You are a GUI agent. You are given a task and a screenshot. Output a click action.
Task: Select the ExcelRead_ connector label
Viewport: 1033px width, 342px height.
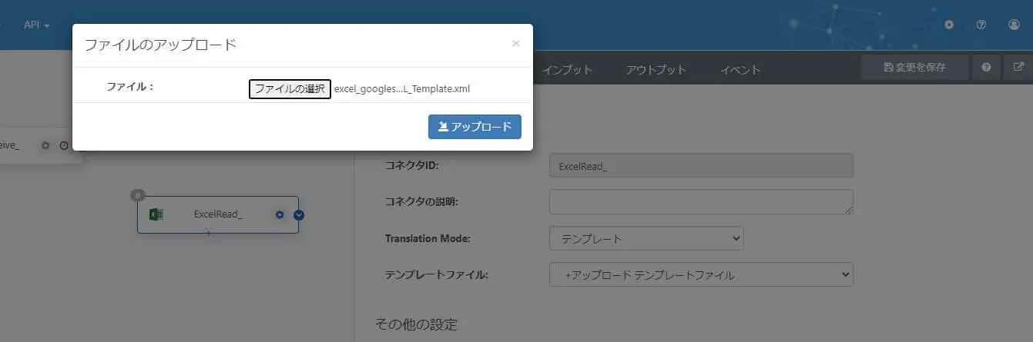pos(218,214)
